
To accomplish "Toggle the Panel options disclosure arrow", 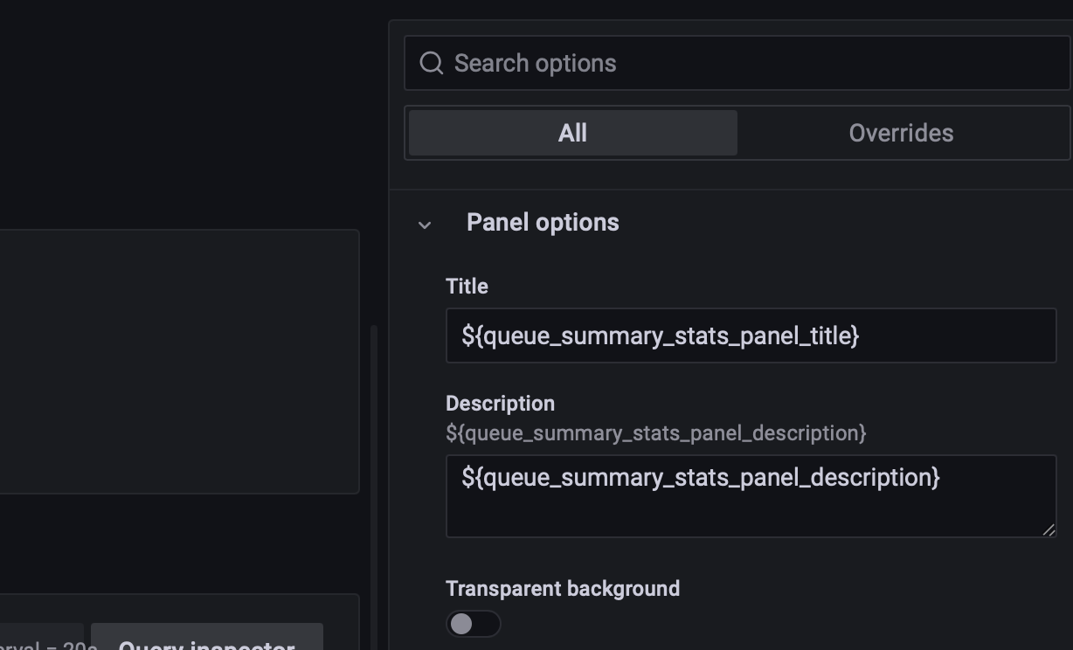I will pos(425,224).
